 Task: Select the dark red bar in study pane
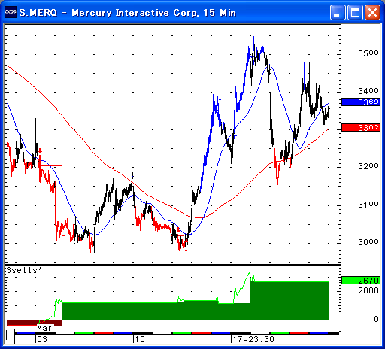pos(34,323)
